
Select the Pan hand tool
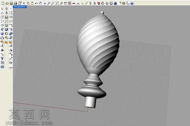pyautogui.click(x=40, y=3)
